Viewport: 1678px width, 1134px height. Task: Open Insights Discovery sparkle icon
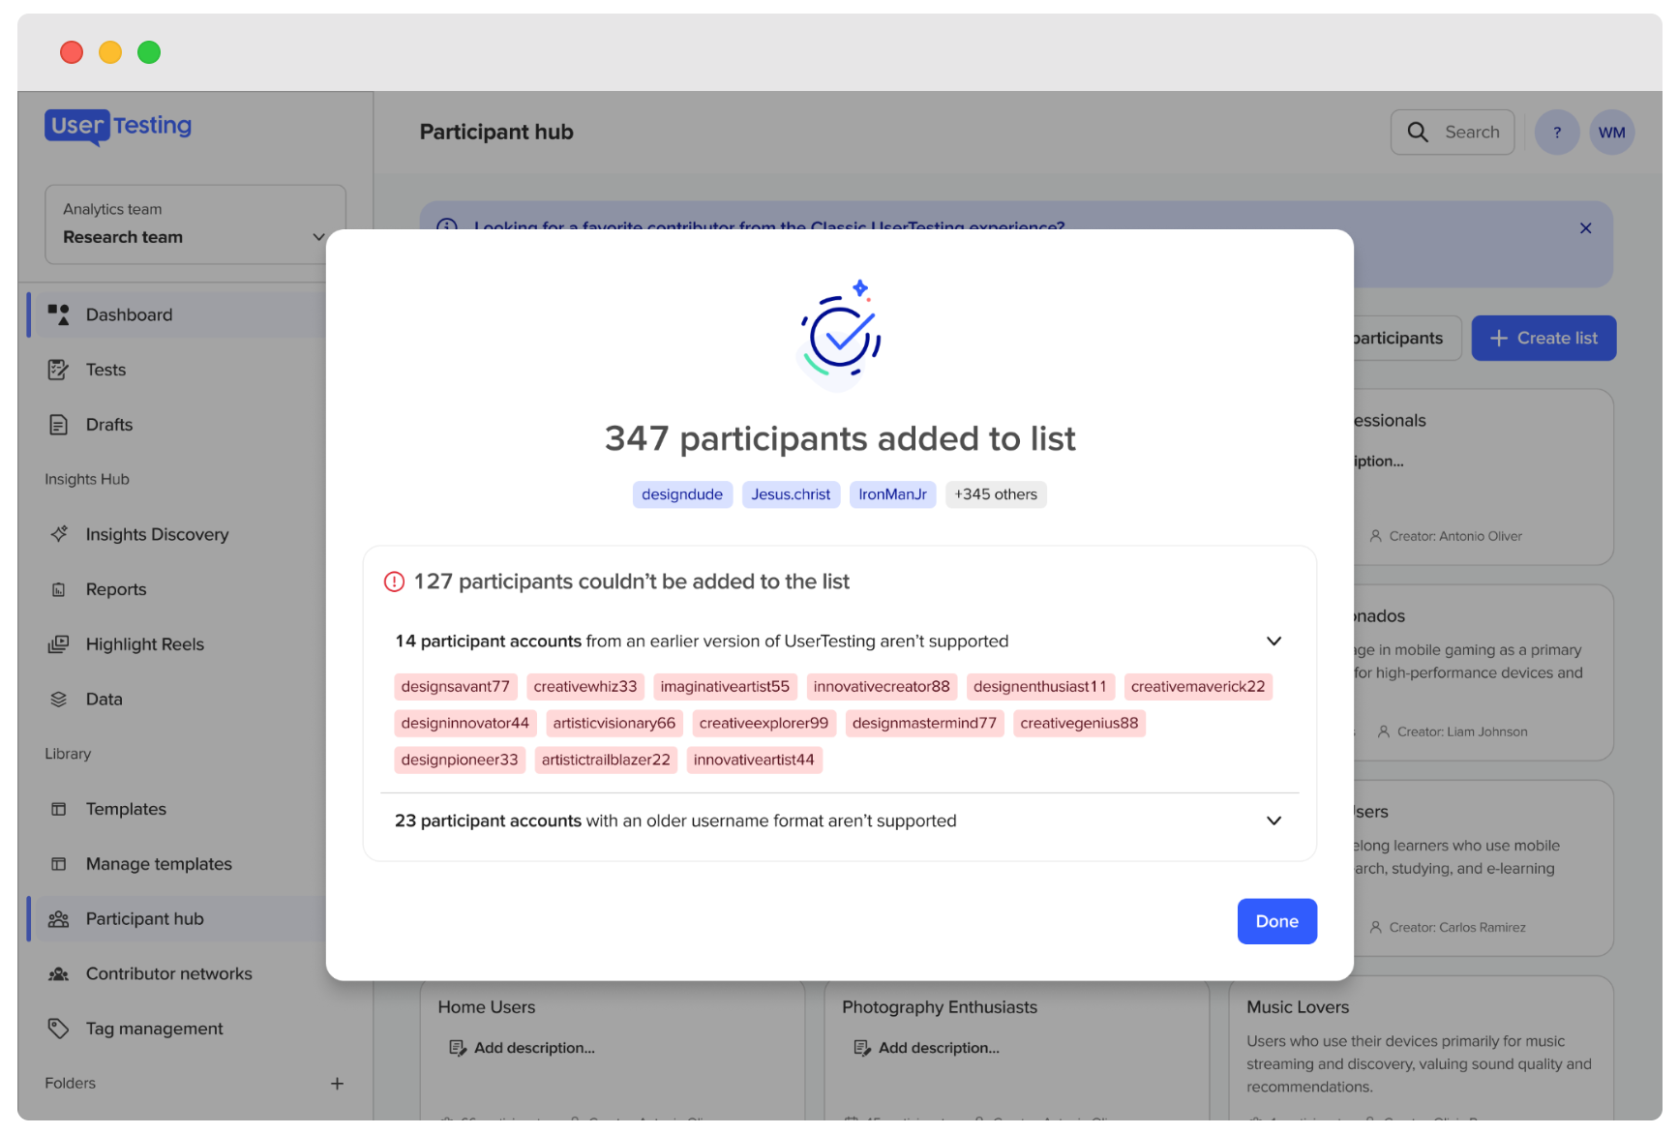59,534
